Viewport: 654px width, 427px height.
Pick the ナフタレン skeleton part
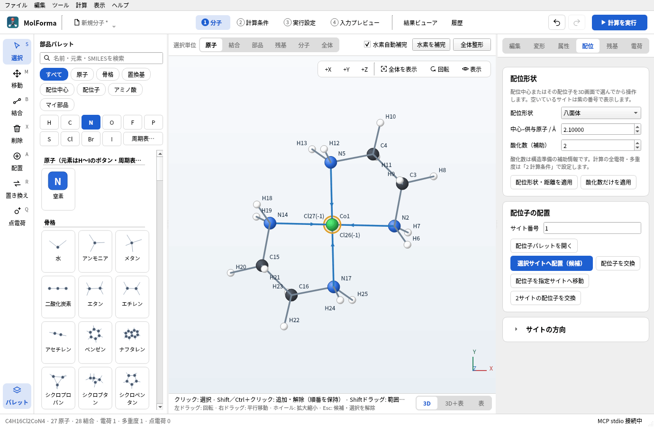tap(132, 343)
